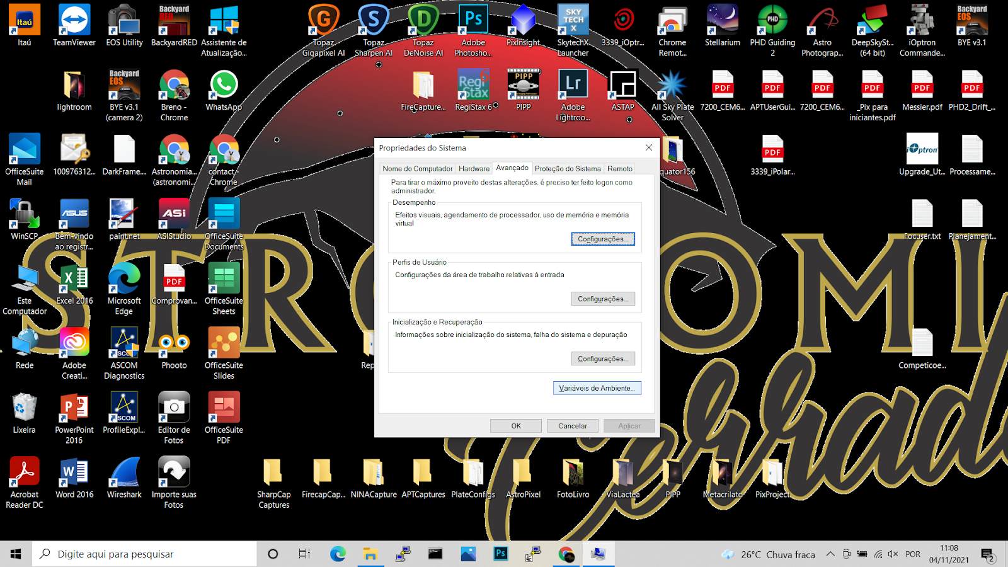This screenshot has height=567, width=1008.
Task: Click Cancelar in system properties
Action: (x=573, y=426)
